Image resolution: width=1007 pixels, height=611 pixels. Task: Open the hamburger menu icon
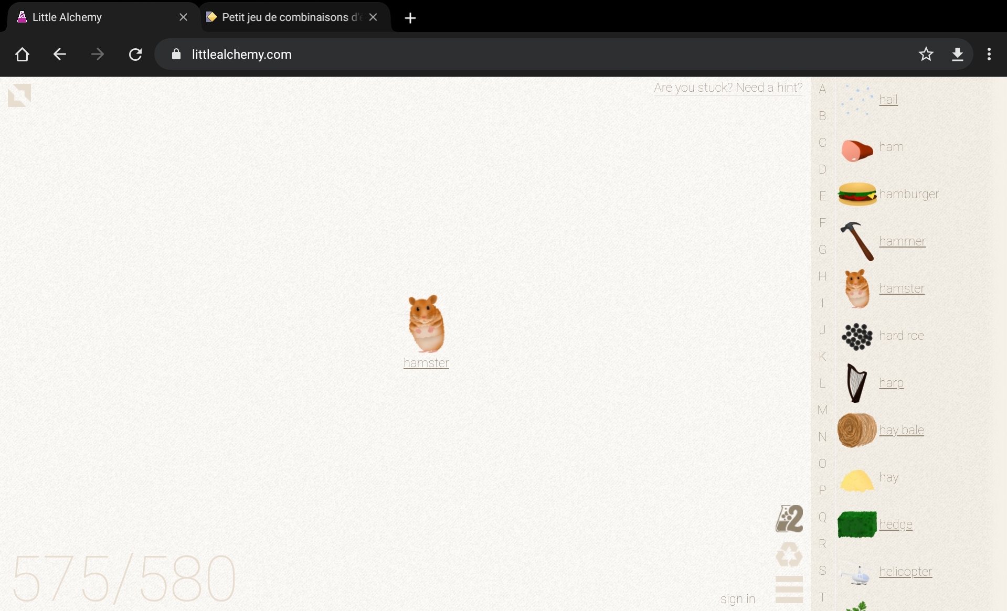click(x=789, y=589)
